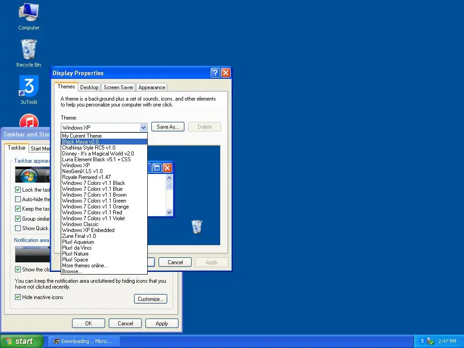
Task: Click the 3uTools tray icon
Action: coord(422,341)
